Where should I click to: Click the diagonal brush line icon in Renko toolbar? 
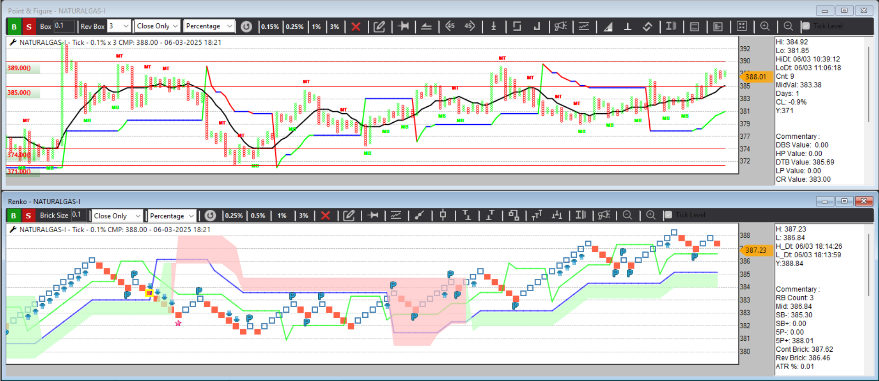pyautogui.click(x=419, y=215)
